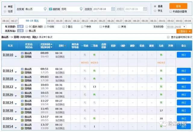The width and height of the screenshot is (193, 132).
Task: Check the D-动车 train type filter
Action: click(45, 27)
